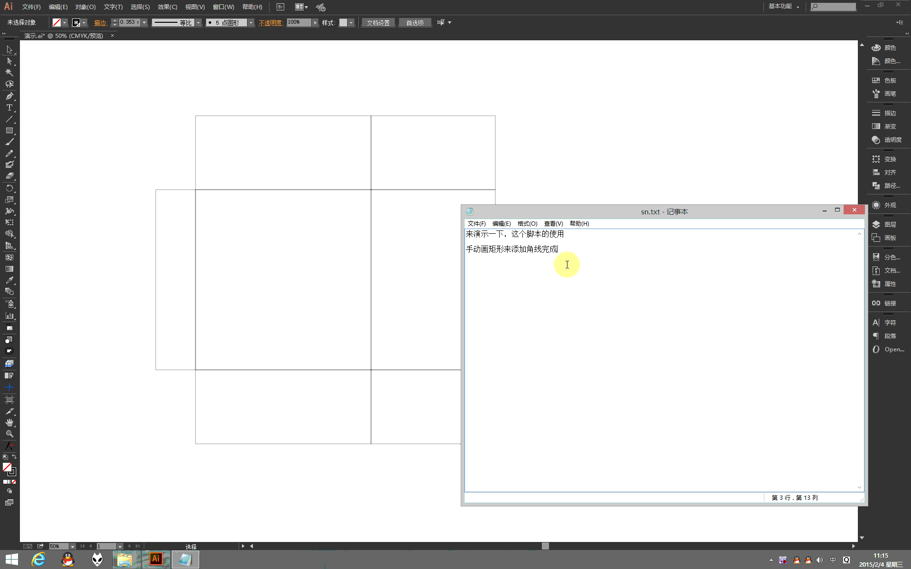Viewport: 911px width, 569px height.
Task: Select the Eyedropper tool in toolbar
Action: click(x=9, y=280)
